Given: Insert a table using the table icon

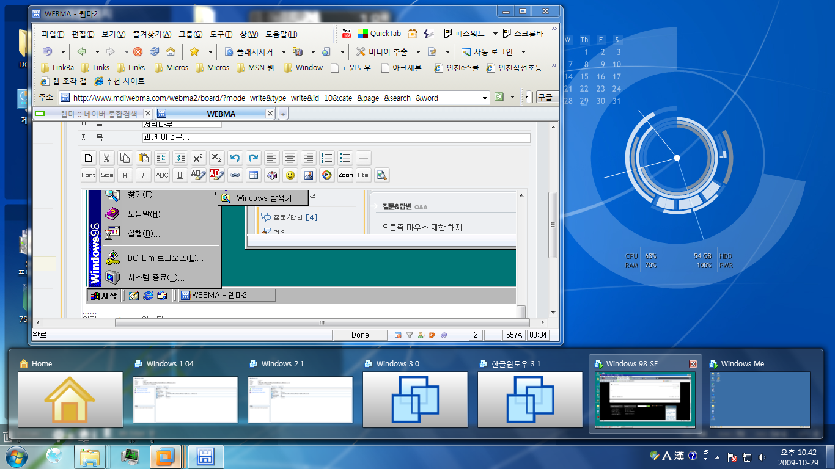Looking at the screenshot, I should [254, 175].
